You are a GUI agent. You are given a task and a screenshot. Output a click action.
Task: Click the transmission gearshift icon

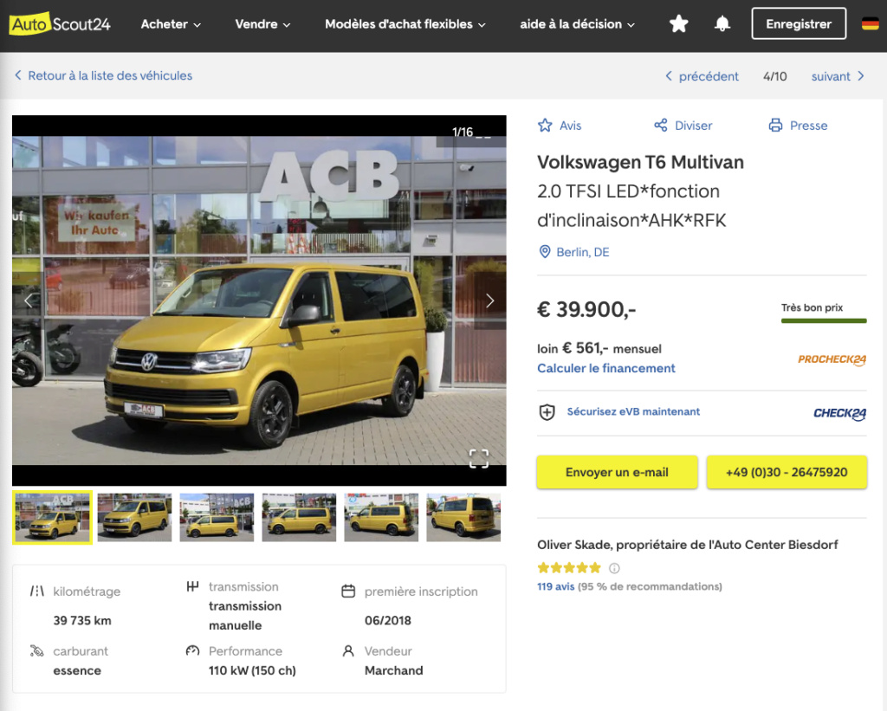click(x=192, y=586)
